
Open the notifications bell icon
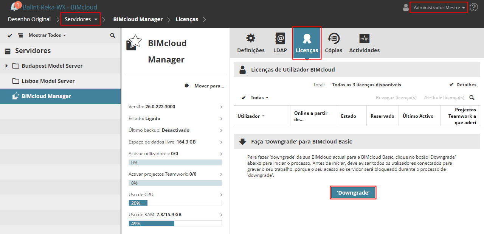click(x=14, y=6)
